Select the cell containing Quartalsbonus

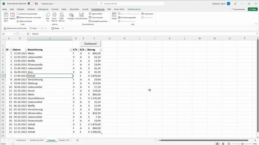click(x=50, y=98)
